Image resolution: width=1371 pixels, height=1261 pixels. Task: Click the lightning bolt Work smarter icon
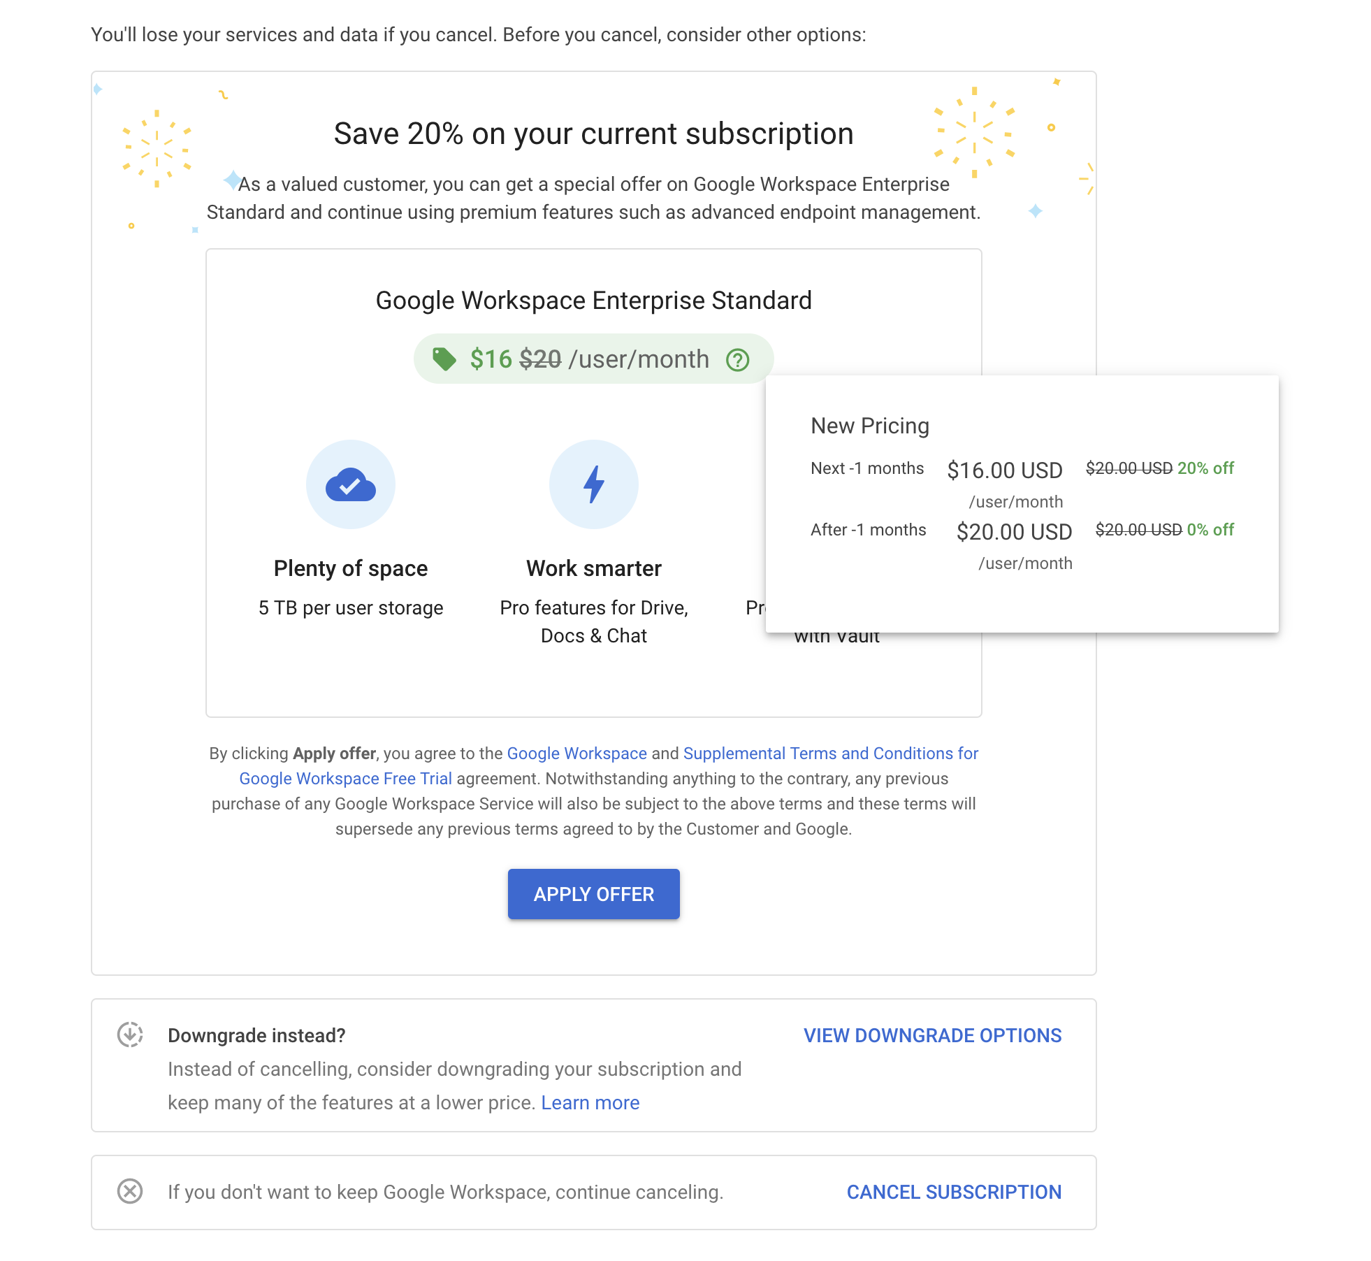coord(594,484)
